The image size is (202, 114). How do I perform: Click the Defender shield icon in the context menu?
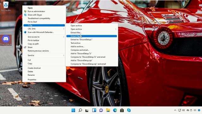(x=25, y=32)
